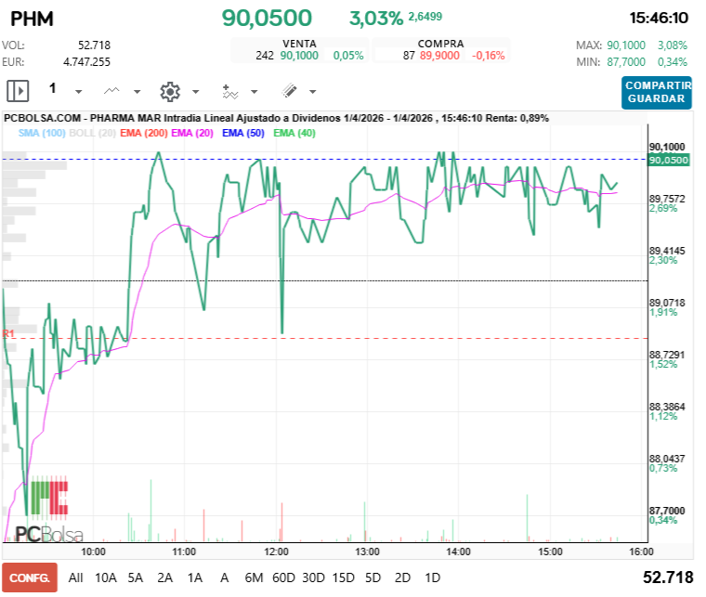This screenshot has width=706, height=597.
Task: Click the COMPRA price 89,9000
Action: tap(439, 56)
